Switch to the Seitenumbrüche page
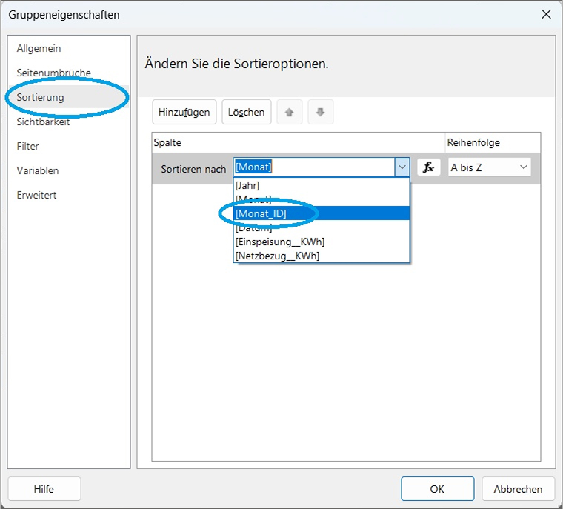 tap(53, 73)
